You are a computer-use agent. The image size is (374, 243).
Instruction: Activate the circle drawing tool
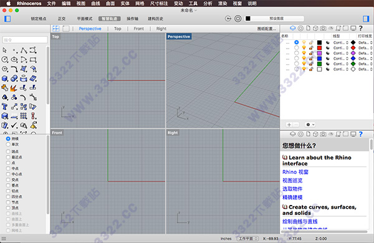(x=5, y=60)
